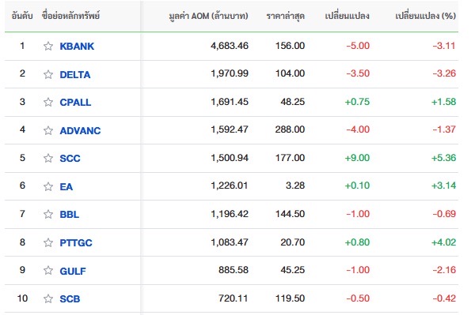View the GULF stock details
This screenshot has width=475, height=315.
[73, 271]
